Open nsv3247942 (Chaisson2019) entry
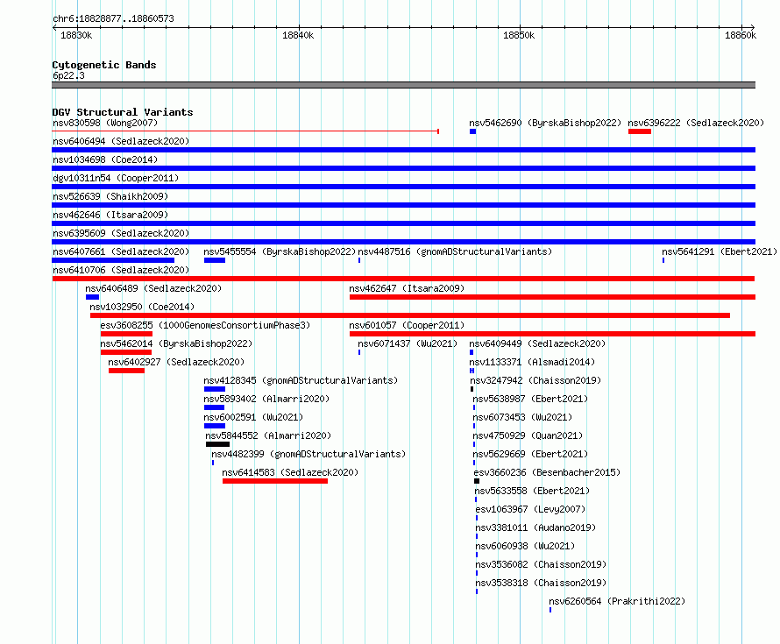 coord(535,380)
